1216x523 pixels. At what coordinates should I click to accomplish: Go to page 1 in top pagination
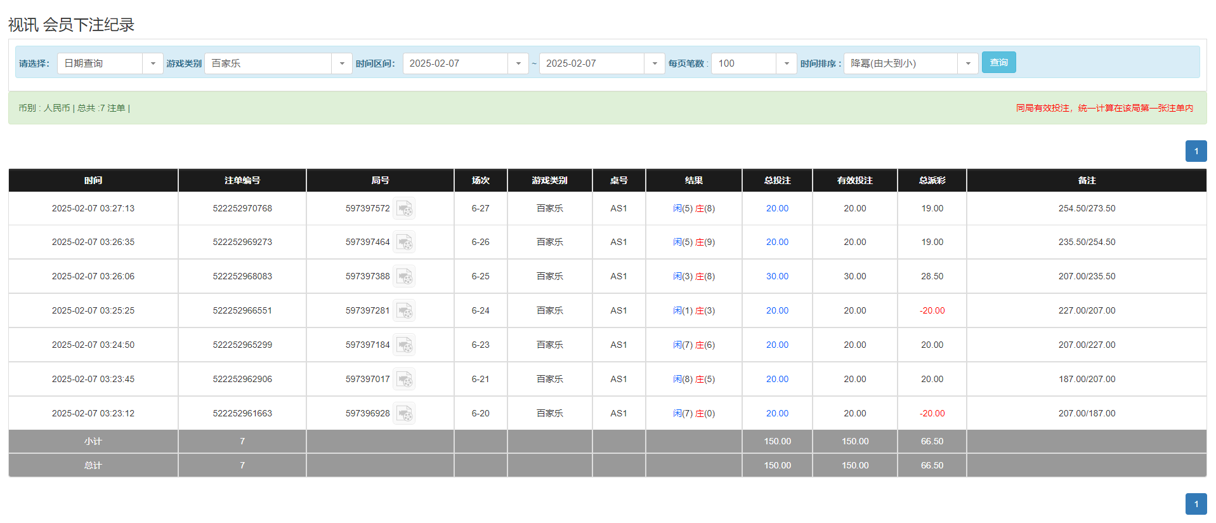pos(1196,151)
